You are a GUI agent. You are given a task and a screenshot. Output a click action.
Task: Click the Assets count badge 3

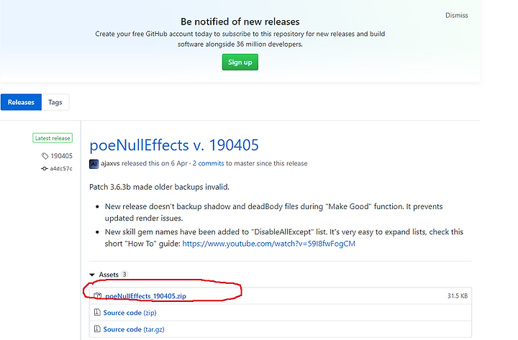[x=124, y=275]
